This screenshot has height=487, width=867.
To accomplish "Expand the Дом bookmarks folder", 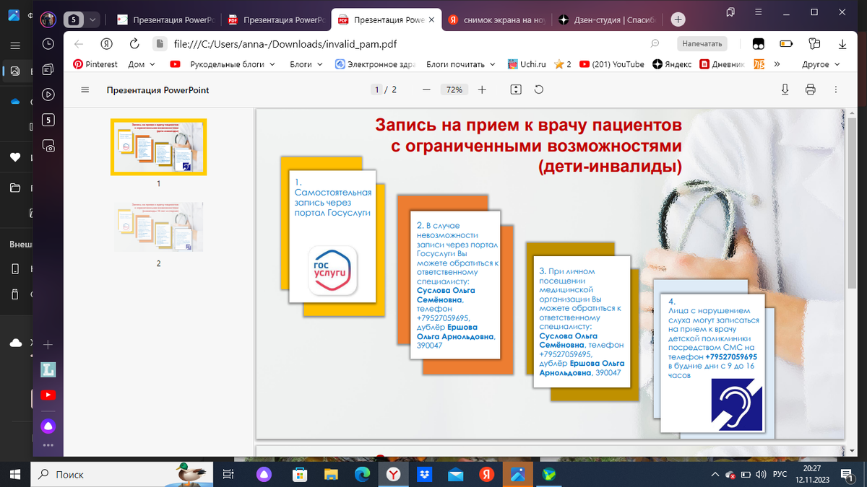I will [142, 64].
